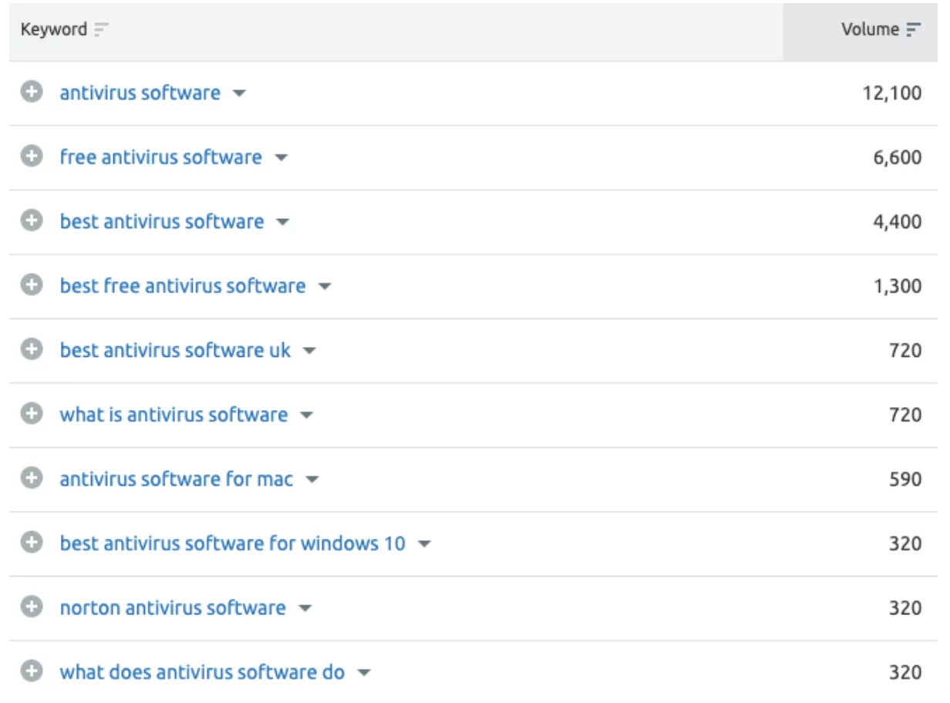Expand dropdown arrow next to 'antivirus software'
Viewport: 950px width, 703px height.
(239, 94)
